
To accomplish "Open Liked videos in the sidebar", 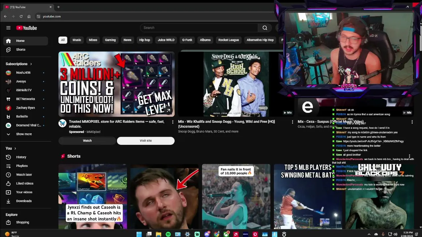I will click(x=26, y=183).
